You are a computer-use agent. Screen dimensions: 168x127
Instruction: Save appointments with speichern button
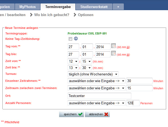tap(71, 114)
